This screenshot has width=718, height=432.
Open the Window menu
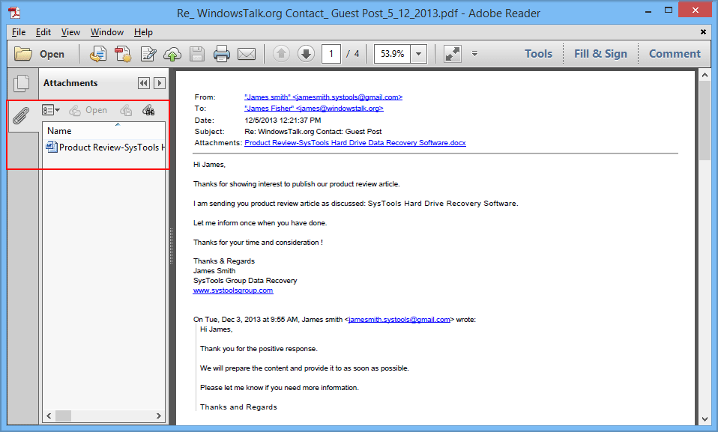click(x=106, y=32)
